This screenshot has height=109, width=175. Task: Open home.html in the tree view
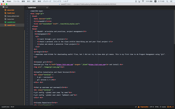11,19
